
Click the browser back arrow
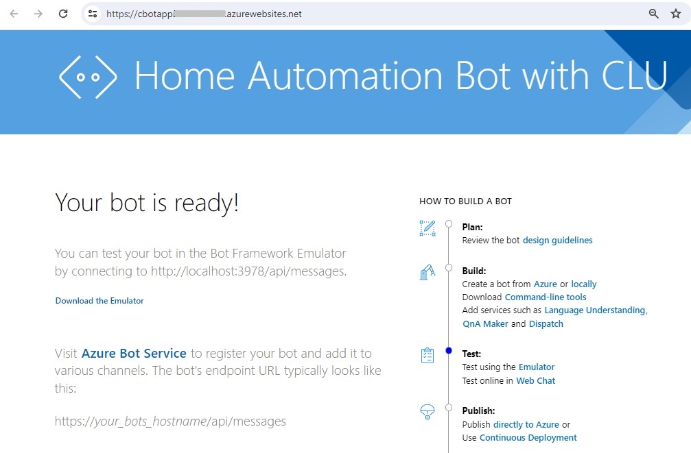tap(14, 14)
